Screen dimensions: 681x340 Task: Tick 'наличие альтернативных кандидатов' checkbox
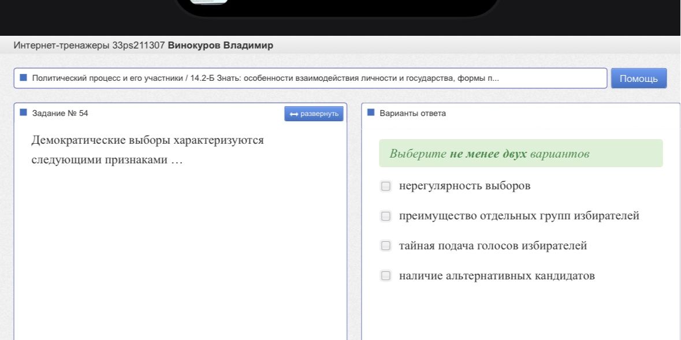tap(385, 276)
